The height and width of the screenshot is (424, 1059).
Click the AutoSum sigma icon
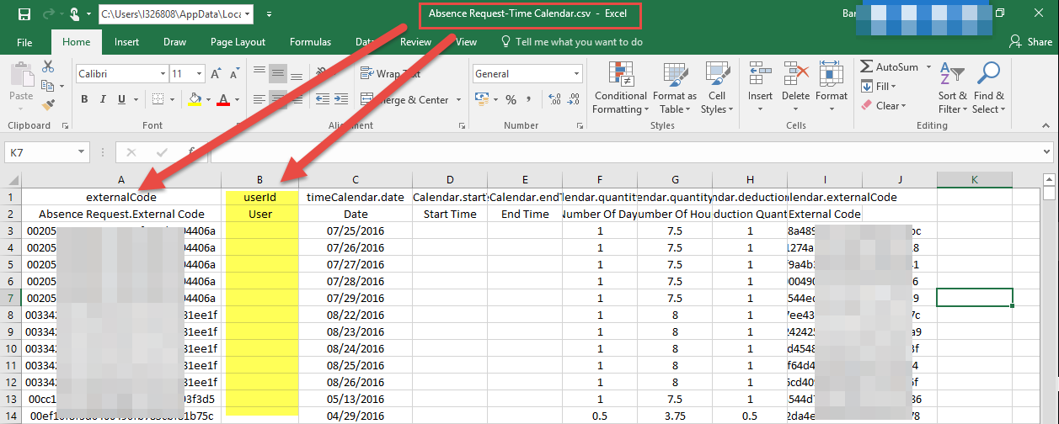coord(867,66)
